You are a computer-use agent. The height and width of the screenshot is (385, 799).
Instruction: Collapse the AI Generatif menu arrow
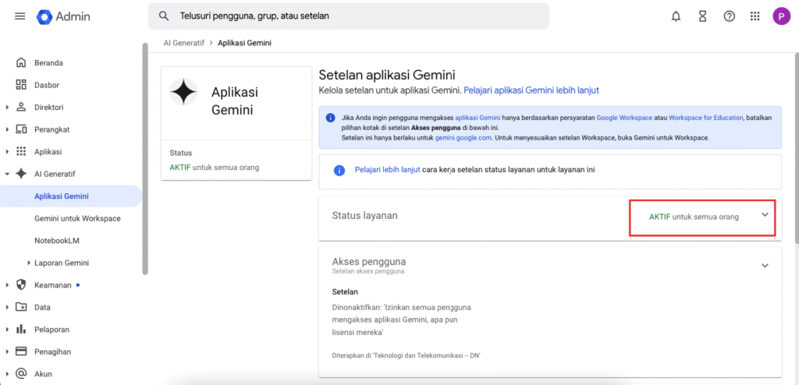(x=7, y=174)
